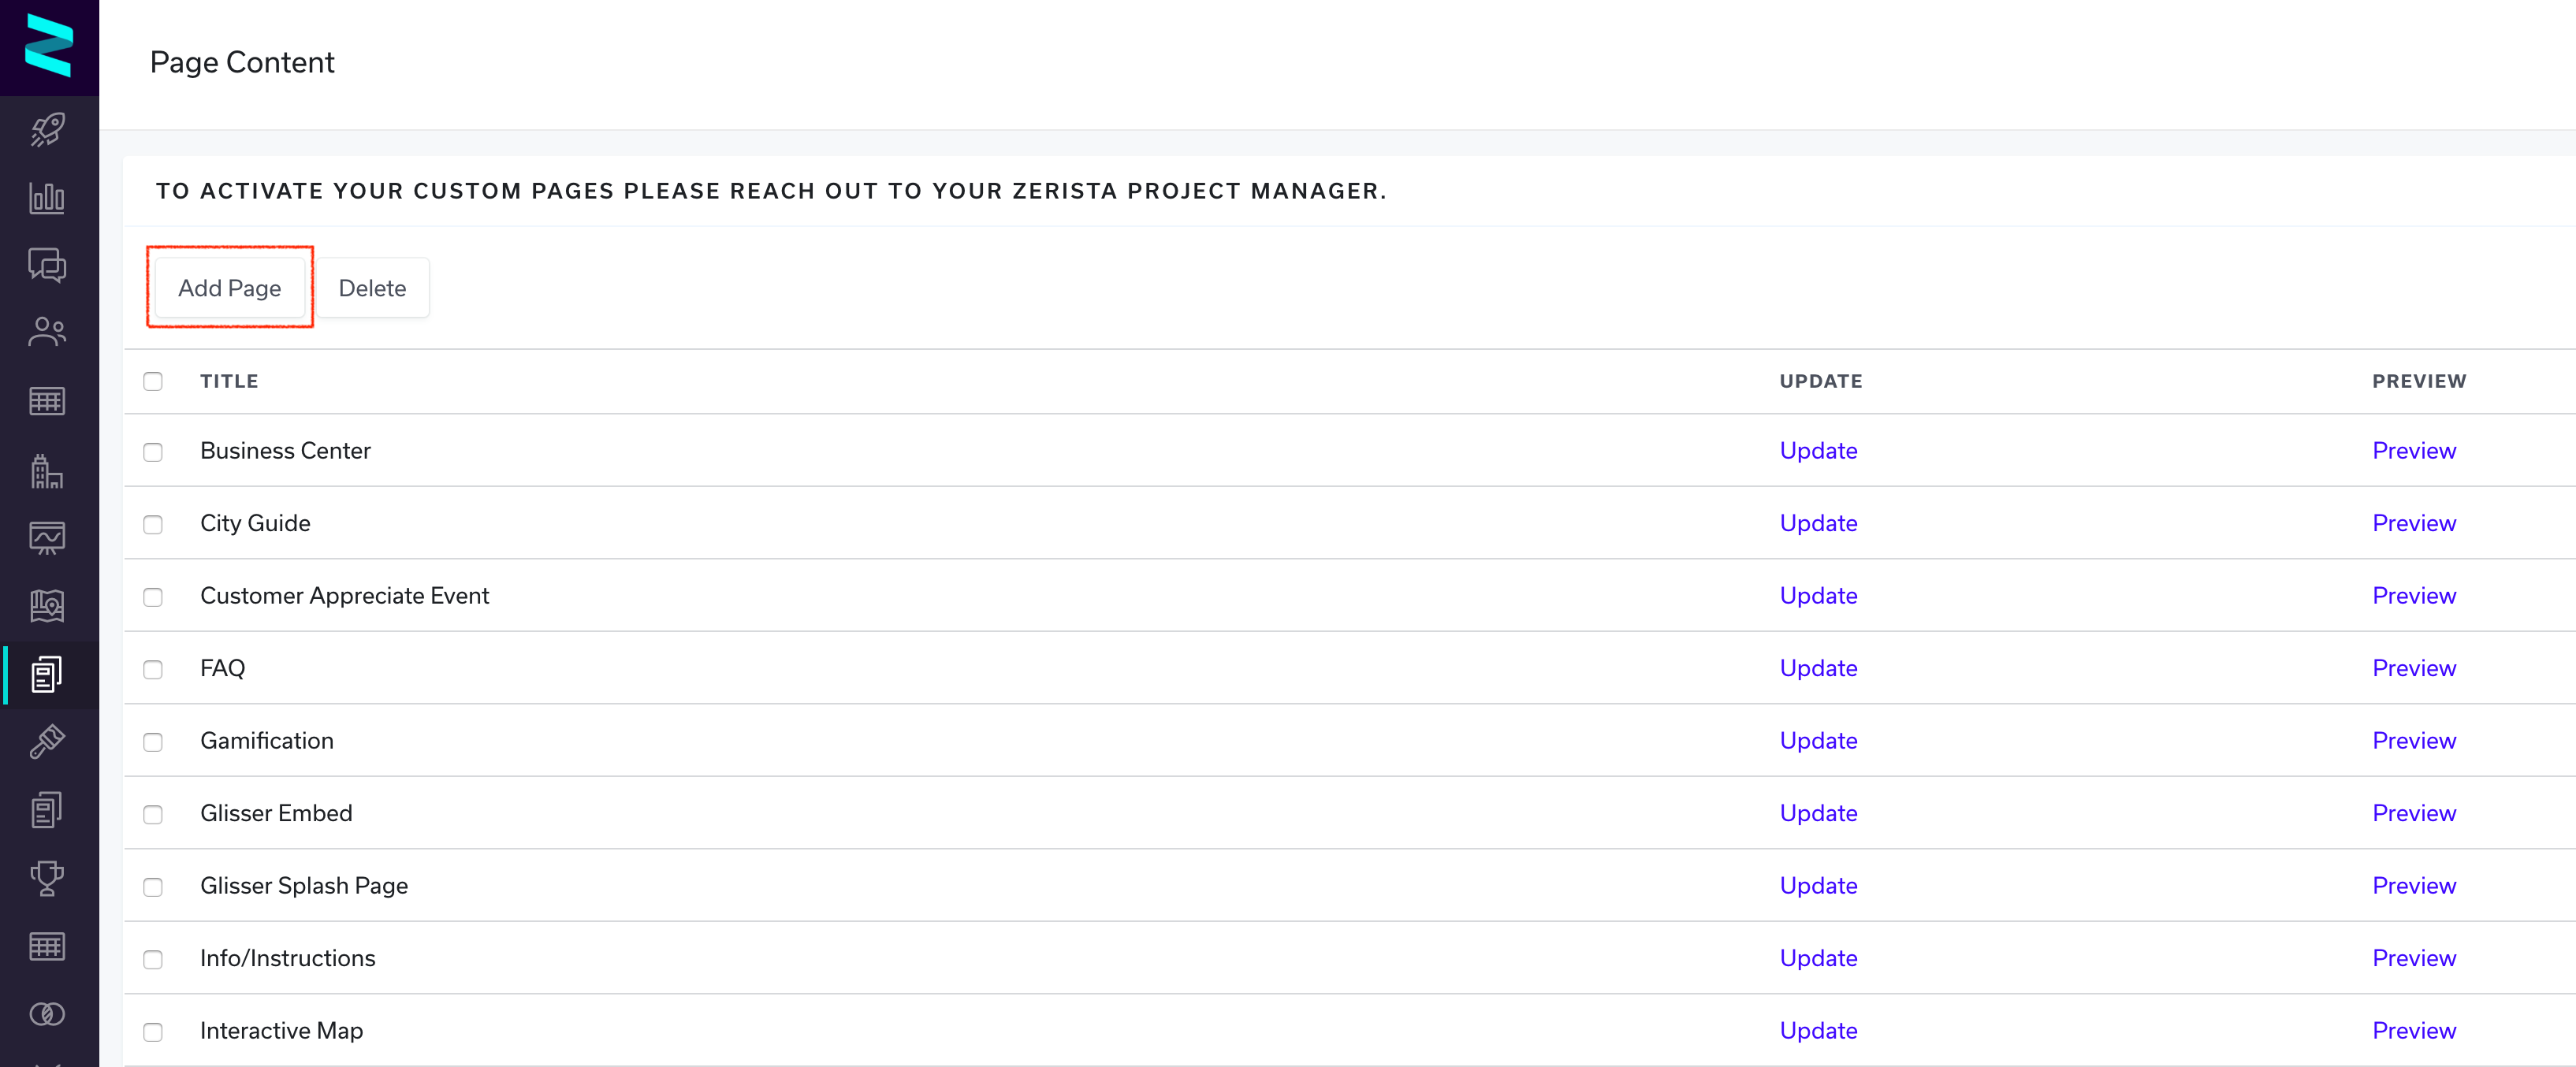Update the Interactive Map page
Viewport: 2576px width, 1067px height.
click(x=1818, y=1031)
